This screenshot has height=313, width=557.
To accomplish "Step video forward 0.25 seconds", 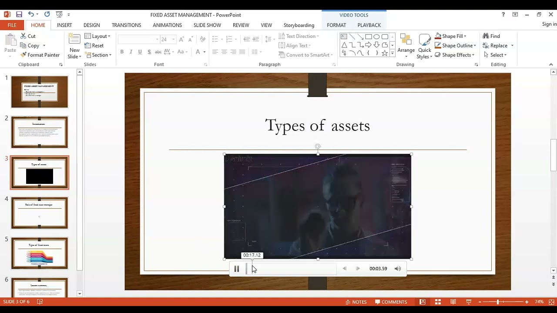I will [x=358, y=269].
